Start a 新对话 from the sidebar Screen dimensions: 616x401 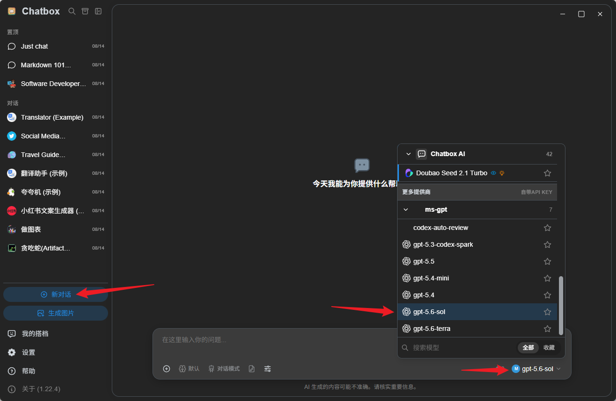pyautogui.click(x=56, y=294)
